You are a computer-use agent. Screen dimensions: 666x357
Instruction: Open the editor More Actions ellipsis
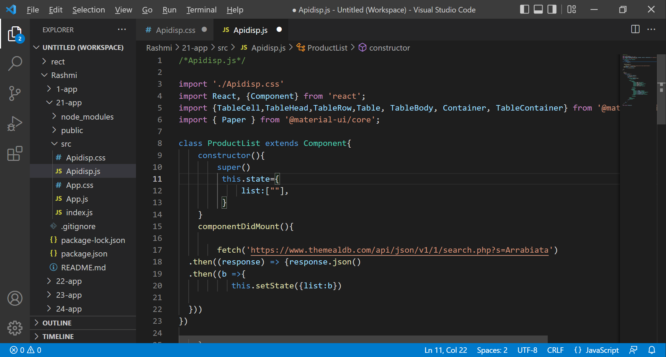(x=651, y=29)
